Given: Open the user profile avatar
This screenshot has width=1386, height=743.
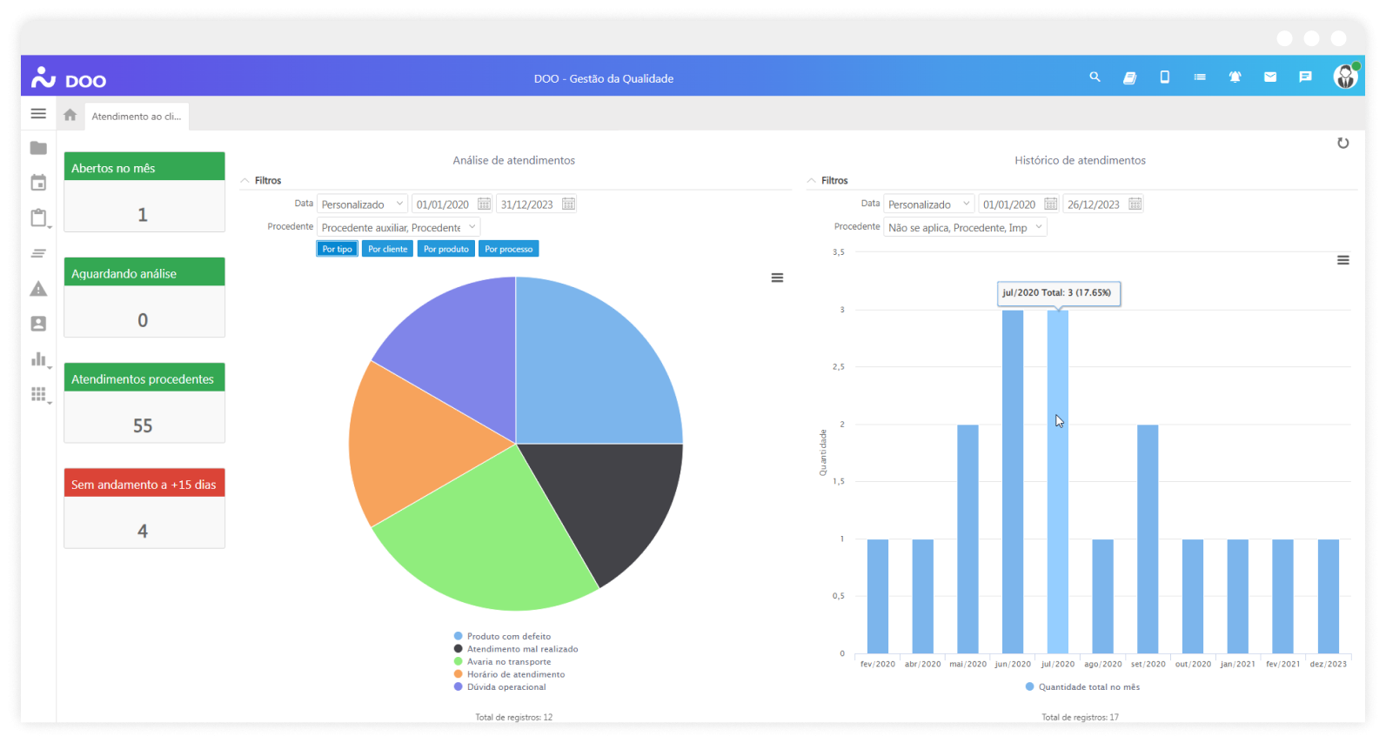Looking at the screenshot, I should click(x=1346, y=77).
